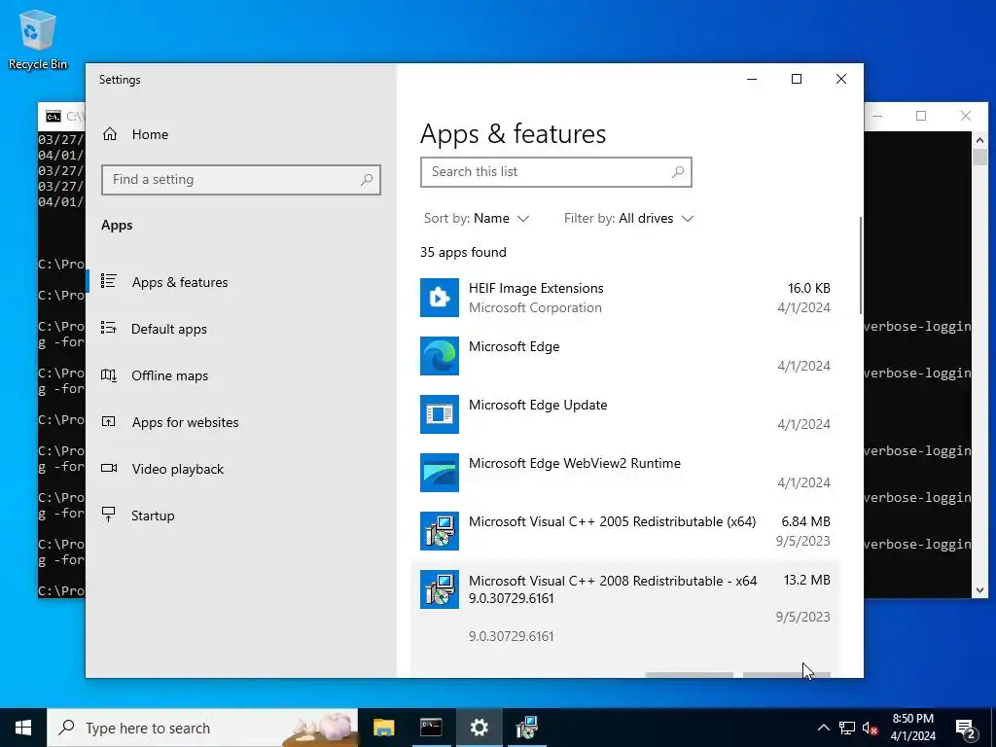This screenshot has width=996, height=747.
Task: Open the Recycle Bin desktop icon
Action: 38,39
